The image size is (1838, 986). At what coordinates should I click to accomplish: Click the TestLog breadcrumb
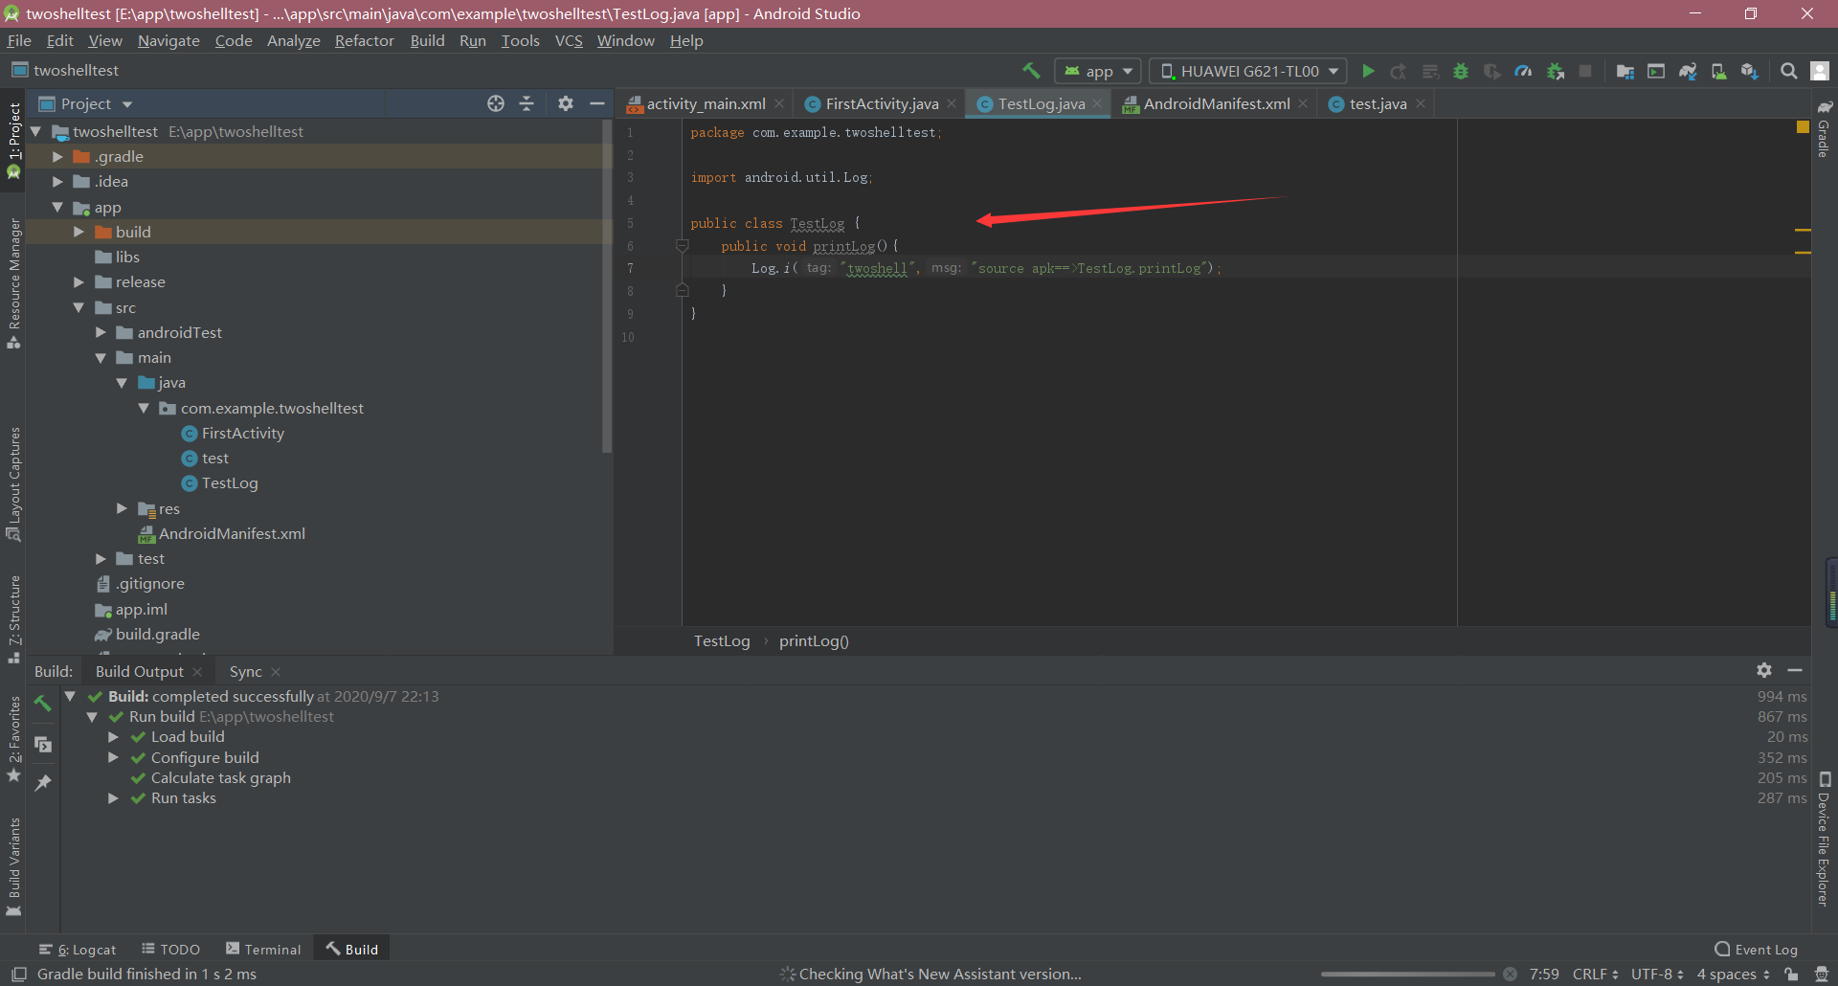click(x=722, y=641)
